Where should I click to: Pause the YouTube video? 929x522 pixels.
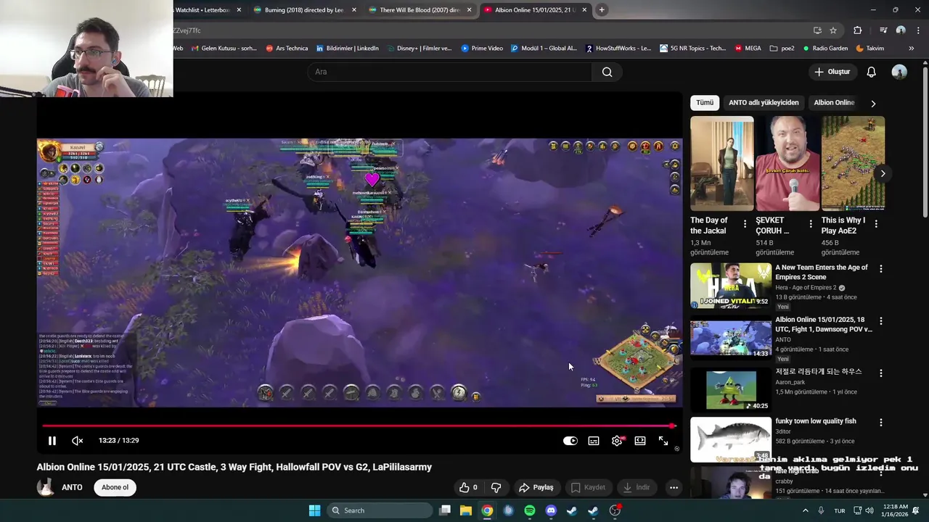pyautogui.click(x=52, y=441)
